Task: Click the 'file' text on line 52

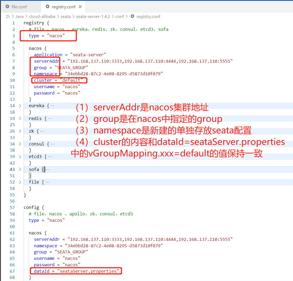Action: click(x=34, y=182)
